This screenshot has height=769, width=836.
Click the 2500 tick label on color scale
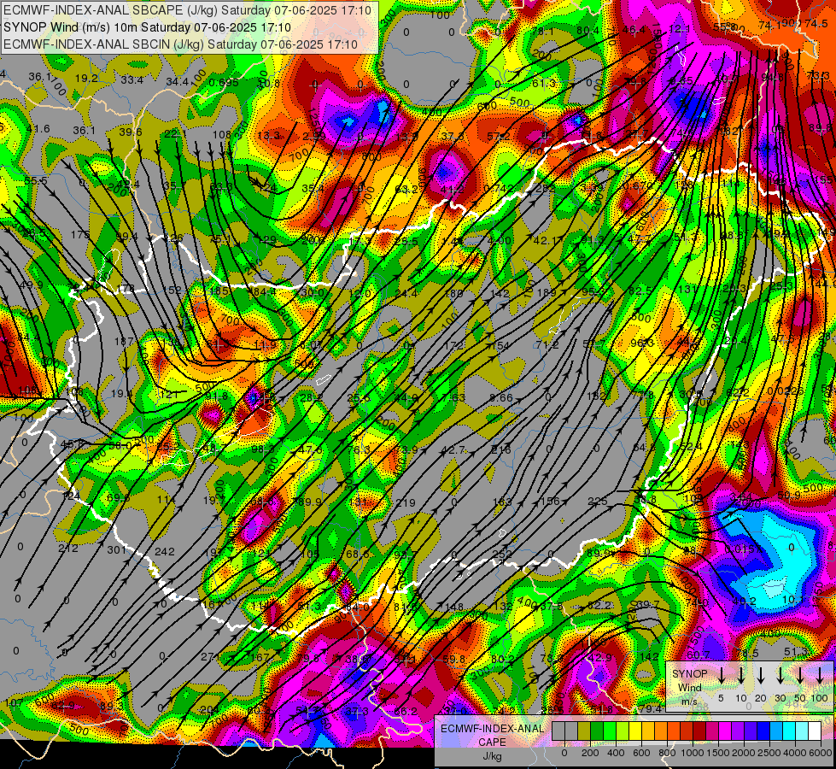(x=769, y=753)
